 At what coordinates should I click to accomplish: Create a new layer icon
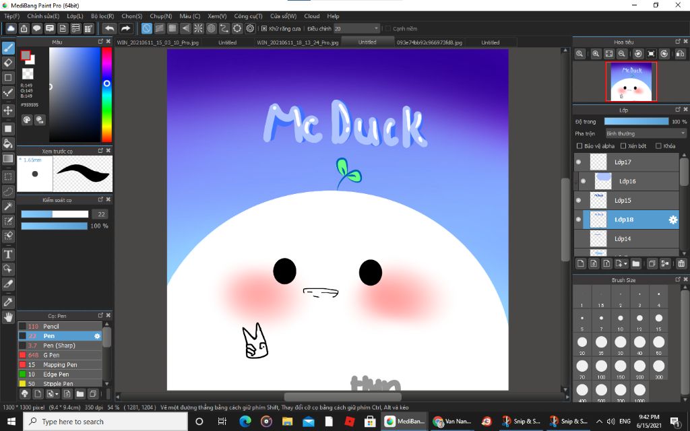coord(580,263)
